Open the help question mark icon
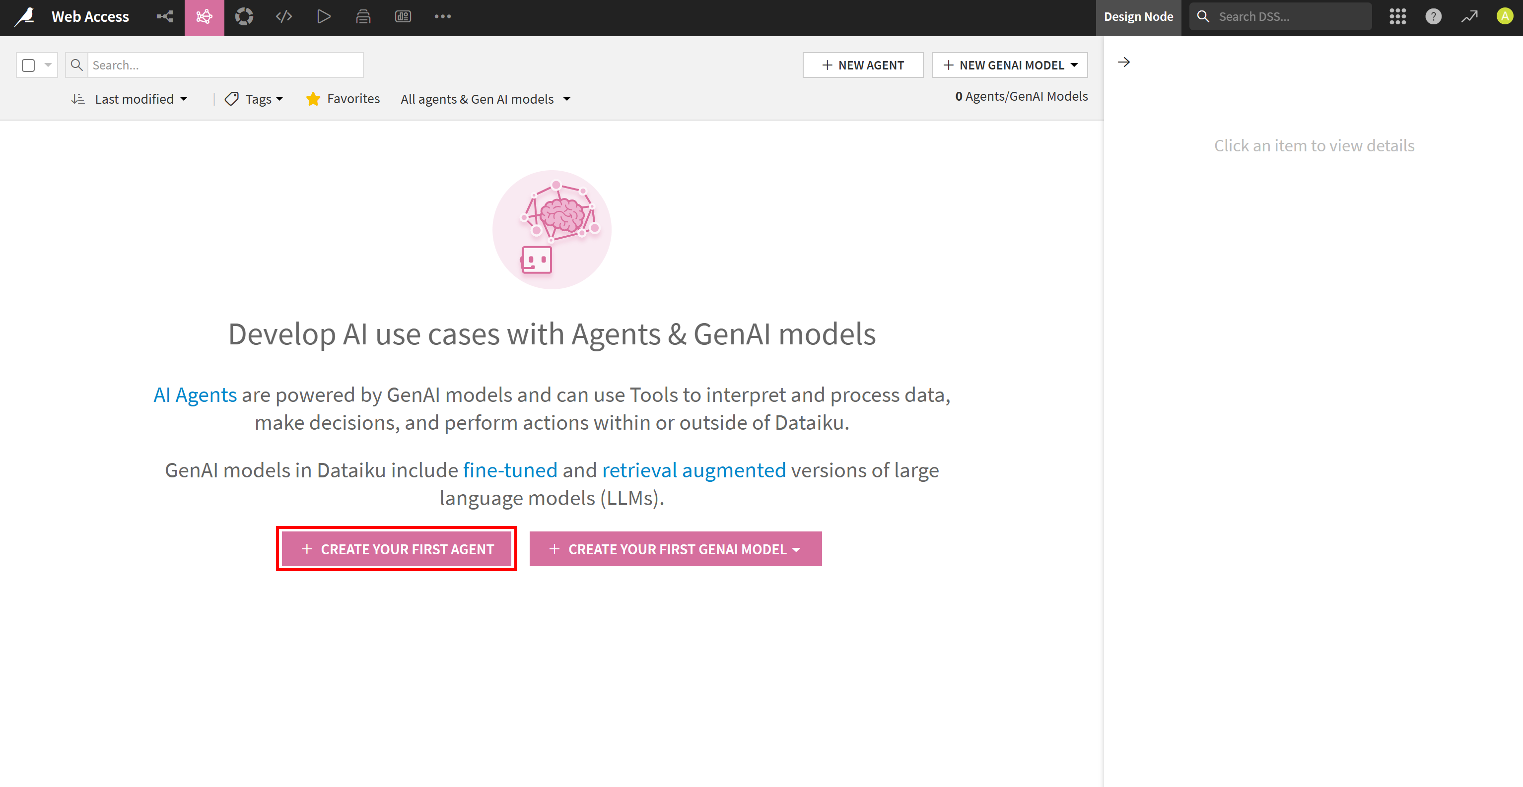1523x787 pixels. tap(1433, 16)
